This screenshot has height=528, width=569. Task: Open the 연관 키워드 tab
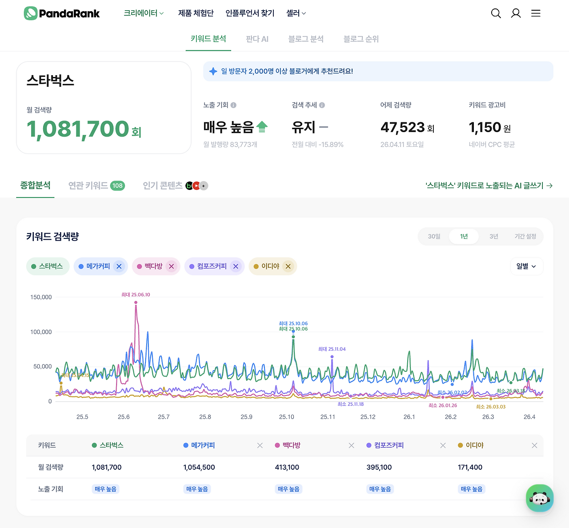(88, 185)
